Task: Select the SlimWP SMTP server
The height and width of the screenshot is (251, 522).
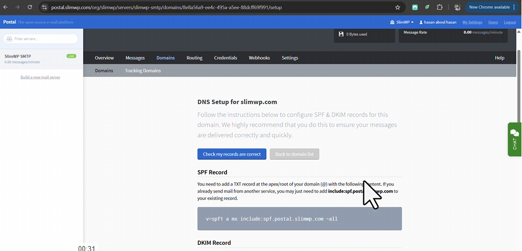Action: pos(41,59)
